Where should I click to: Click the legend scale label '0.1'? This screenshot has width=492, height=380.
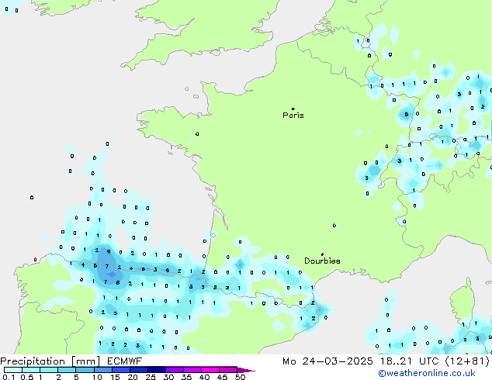point(9,377)
